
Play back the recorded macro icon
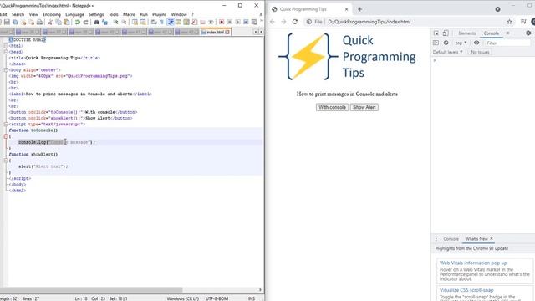click(x=237, y=22)
